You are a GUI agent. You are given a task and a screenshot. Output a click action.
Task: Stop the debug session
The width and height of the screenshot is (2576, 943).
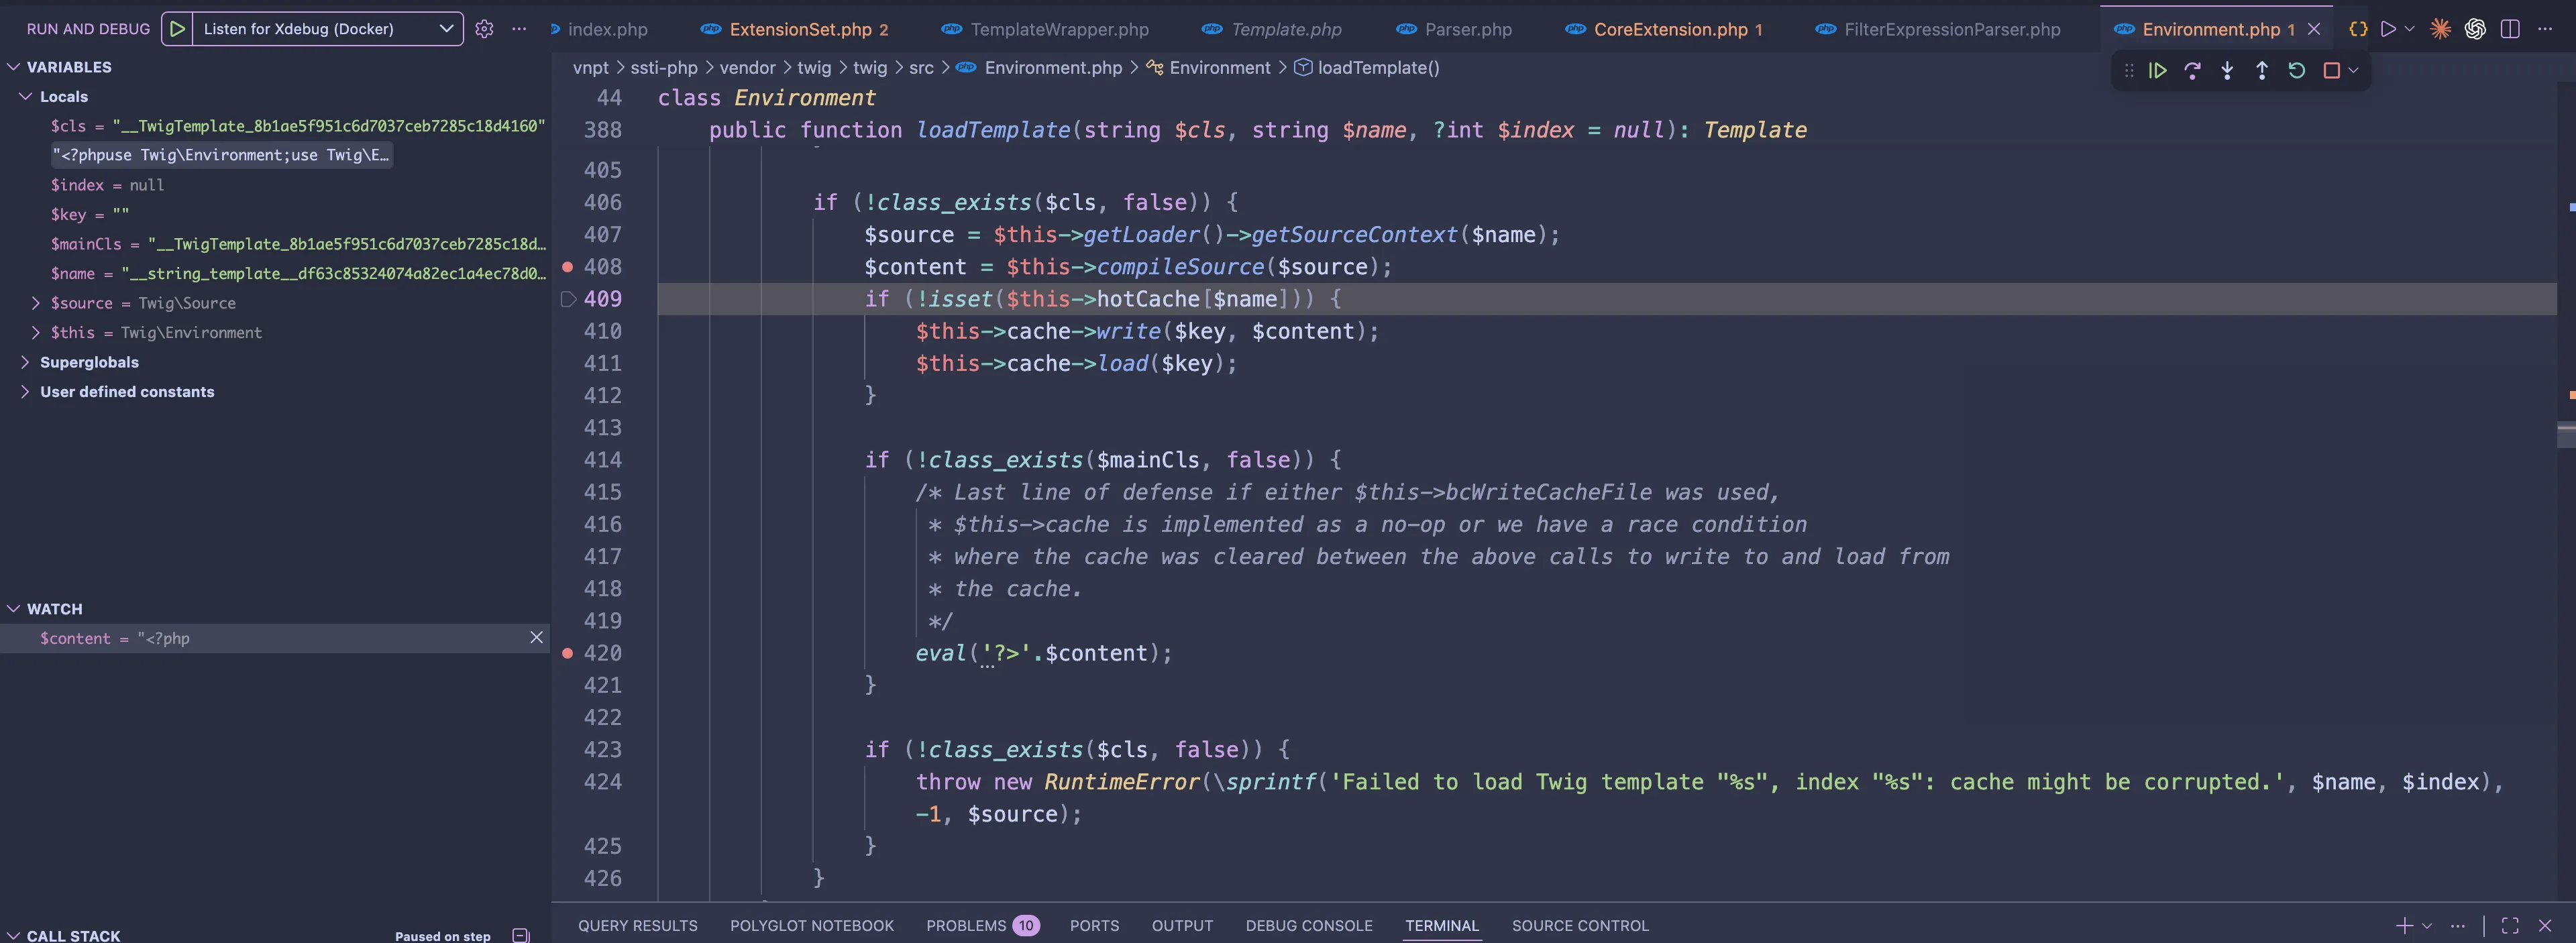pos(2331,71)
